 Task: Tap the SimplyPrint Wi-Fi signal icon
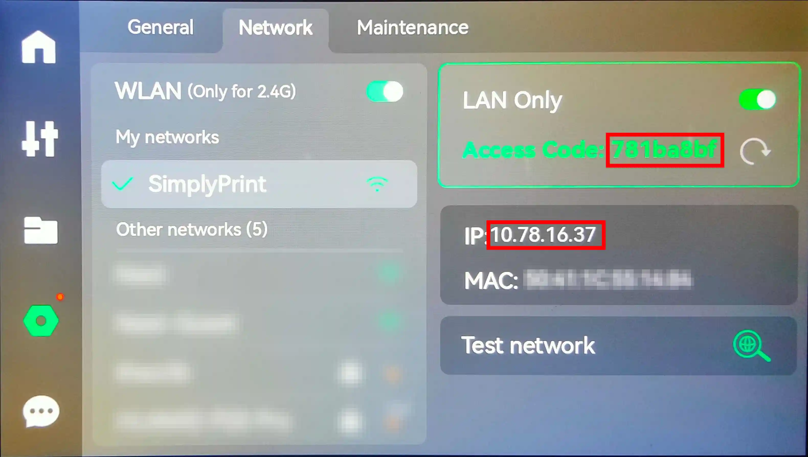(x=377, y=184)
